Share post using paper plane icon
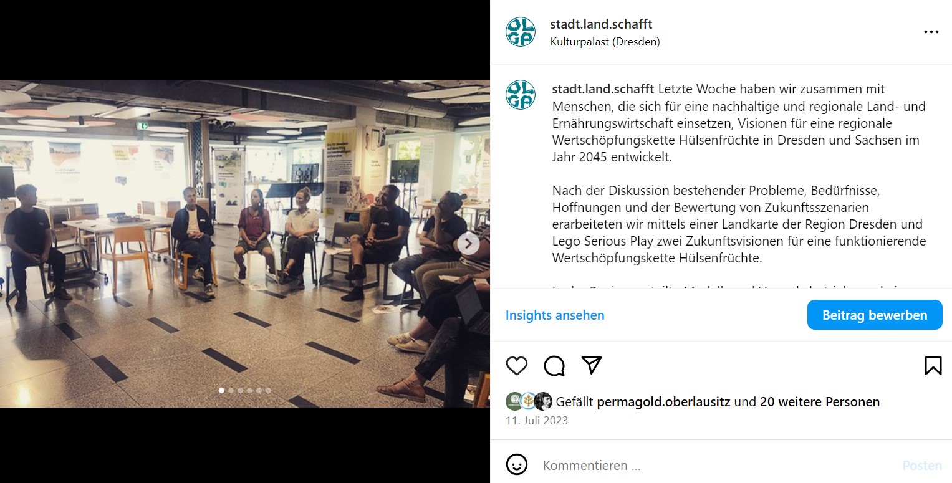The width and height of the screenshot is (952, 483). (x=592, y=365)
